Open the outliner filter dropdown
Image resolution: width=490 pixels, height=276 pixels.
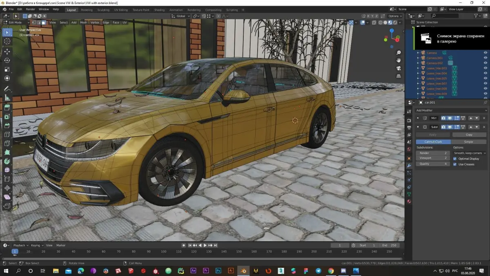(x=478, y=16)
